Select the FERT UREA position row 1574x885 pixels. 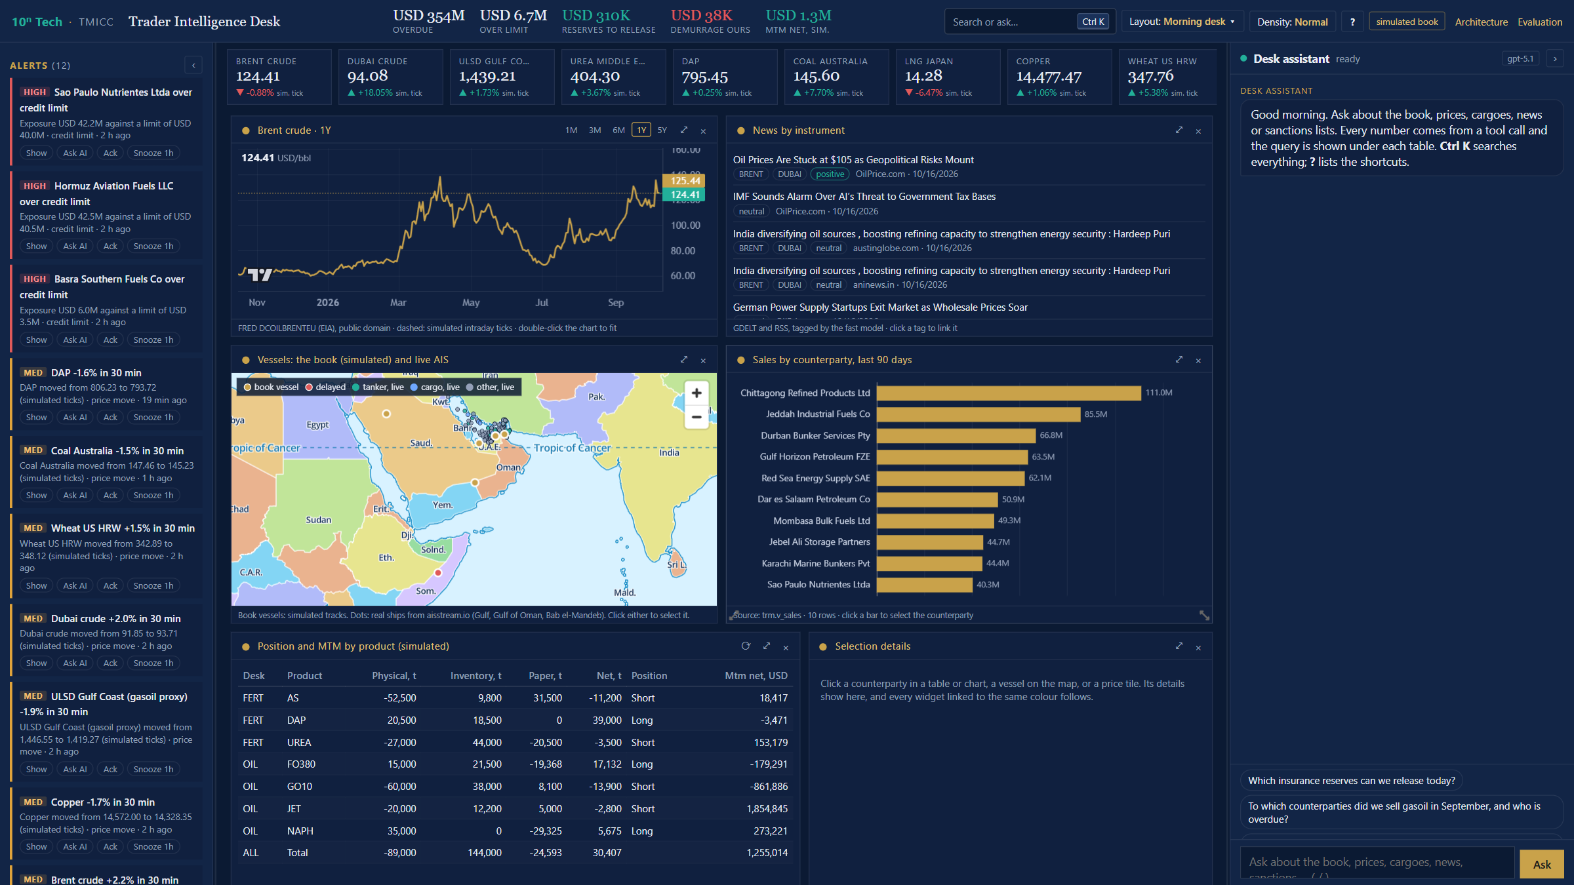[515, 742]
